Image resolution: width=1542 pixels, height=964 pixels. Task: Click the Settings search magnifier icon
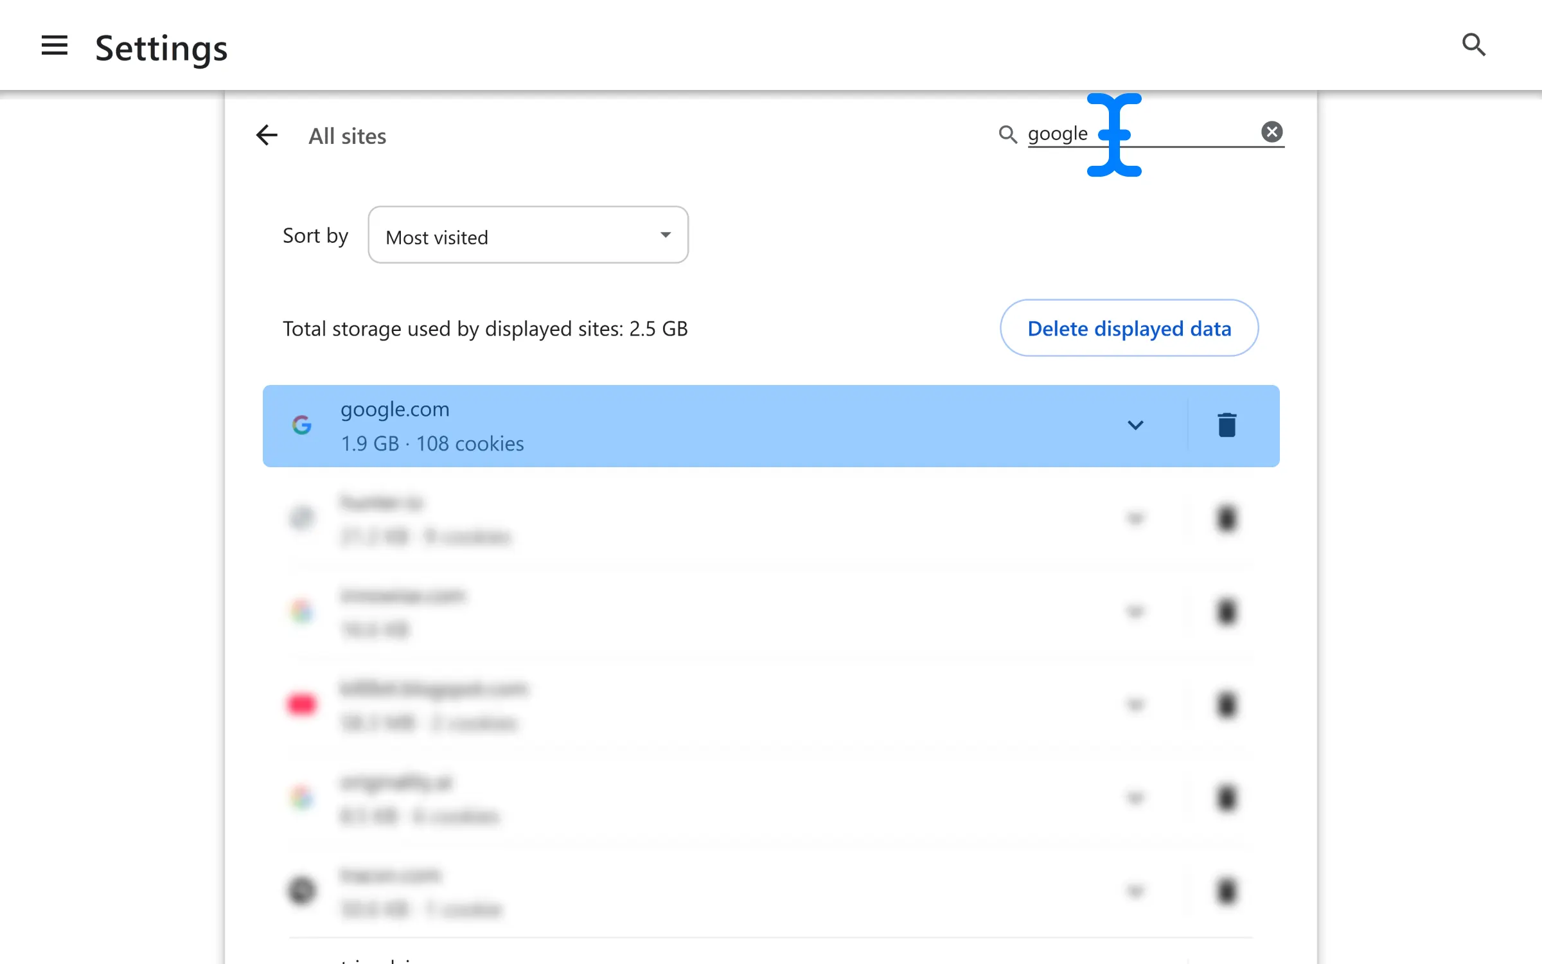click(x=1473, y=45)
